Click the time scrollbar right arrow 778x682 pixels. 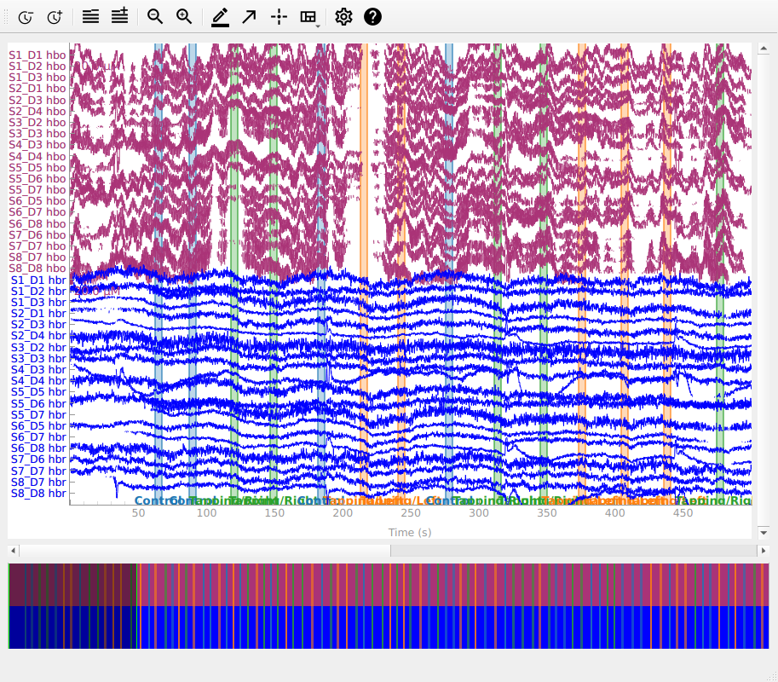pos(764,551)
